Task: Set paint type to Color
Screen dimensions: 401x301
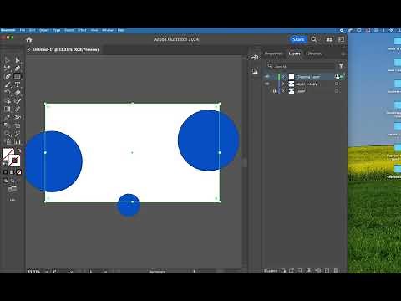Action: click(5, 172)
